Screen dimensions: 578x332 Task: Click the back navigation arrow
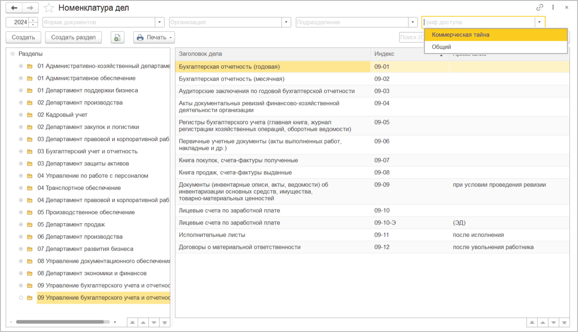point(14,8)
